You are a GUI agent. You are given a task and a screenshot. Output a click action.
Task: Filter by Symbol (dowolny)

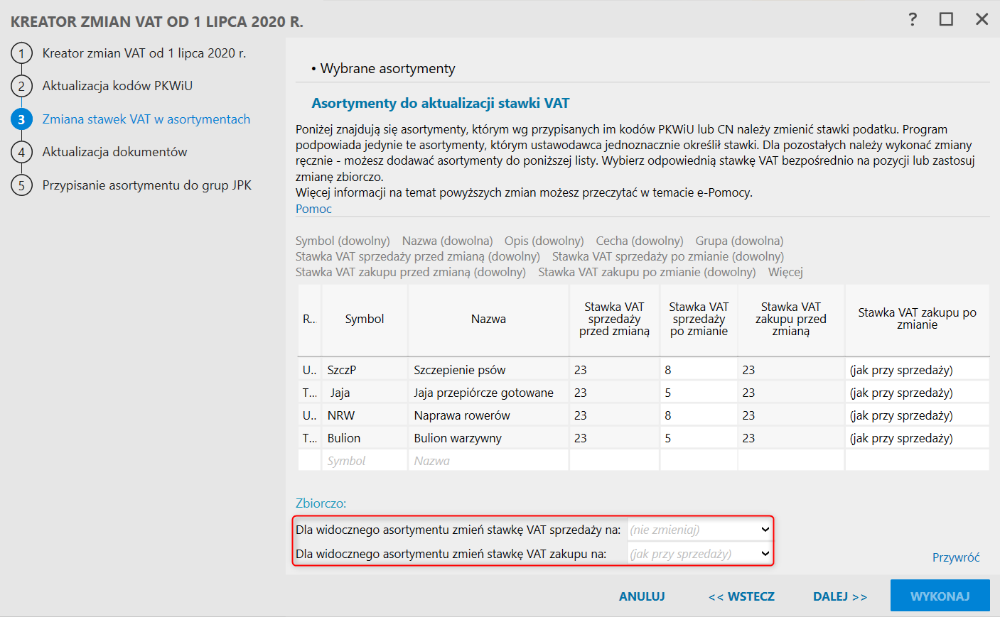click(343, 241)
